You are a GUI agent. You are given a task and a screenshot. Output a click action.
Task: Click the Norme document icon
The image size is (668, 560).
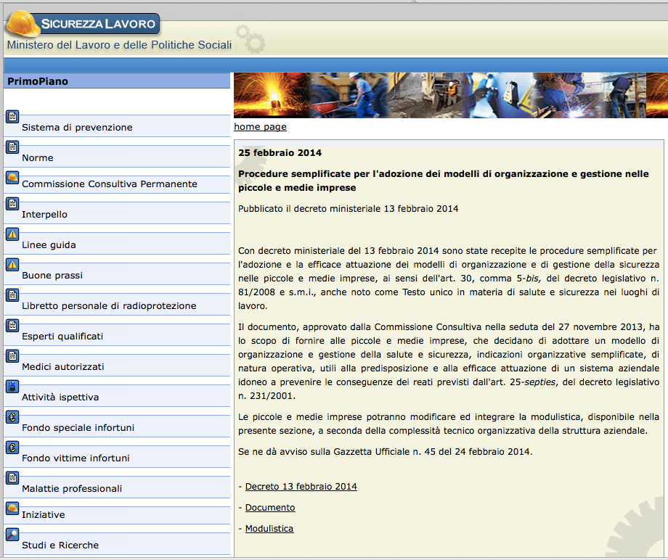12,147
